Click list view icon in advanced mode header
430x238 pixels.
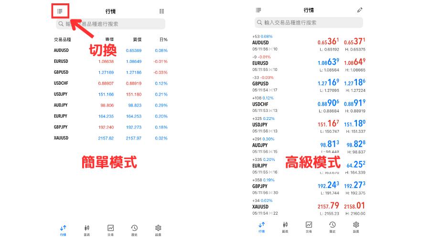tap(258, 10)
